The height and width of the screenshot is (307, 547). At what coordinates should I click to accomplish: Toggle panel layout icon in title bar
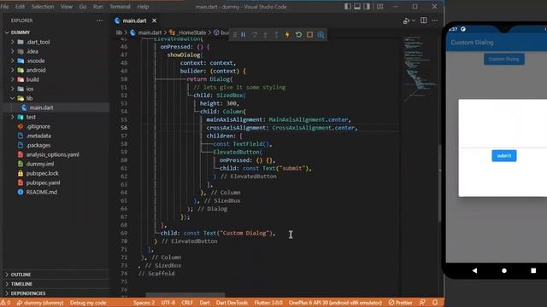pyautogui.click(x=357, y=6)
